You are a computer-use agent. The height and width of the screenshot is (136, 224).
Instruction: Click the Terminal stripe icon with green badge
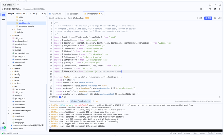click(x=3, y=128)
